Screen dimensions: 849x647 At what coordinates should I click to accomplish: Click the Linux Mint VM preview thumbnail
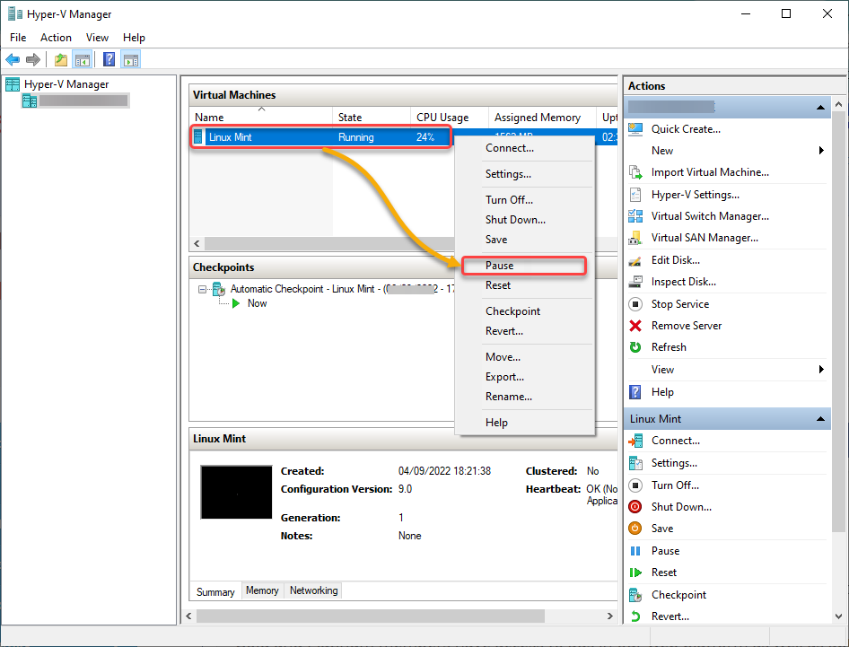coord(236,492)
